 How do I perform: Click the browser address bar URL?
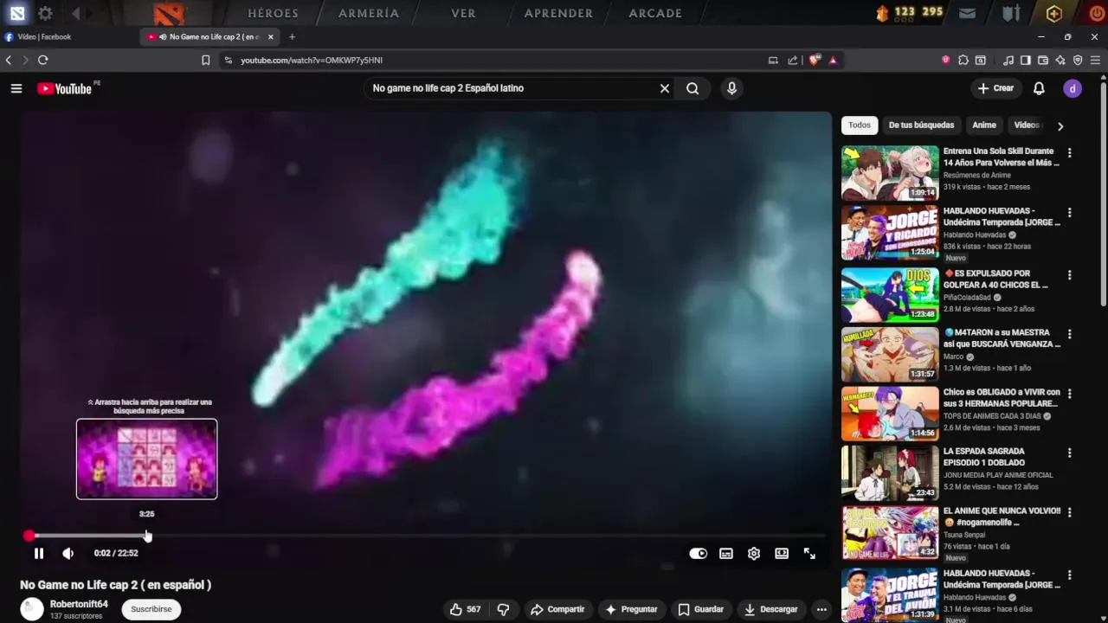[312, 61]
